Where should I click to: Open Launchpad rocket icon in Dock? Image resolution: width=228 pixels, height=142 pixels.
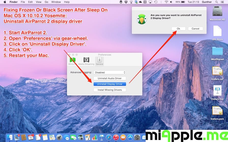(59, 137)
